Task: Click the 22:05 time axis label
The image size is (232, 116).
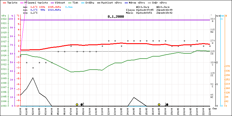Action: pos(210,110)
